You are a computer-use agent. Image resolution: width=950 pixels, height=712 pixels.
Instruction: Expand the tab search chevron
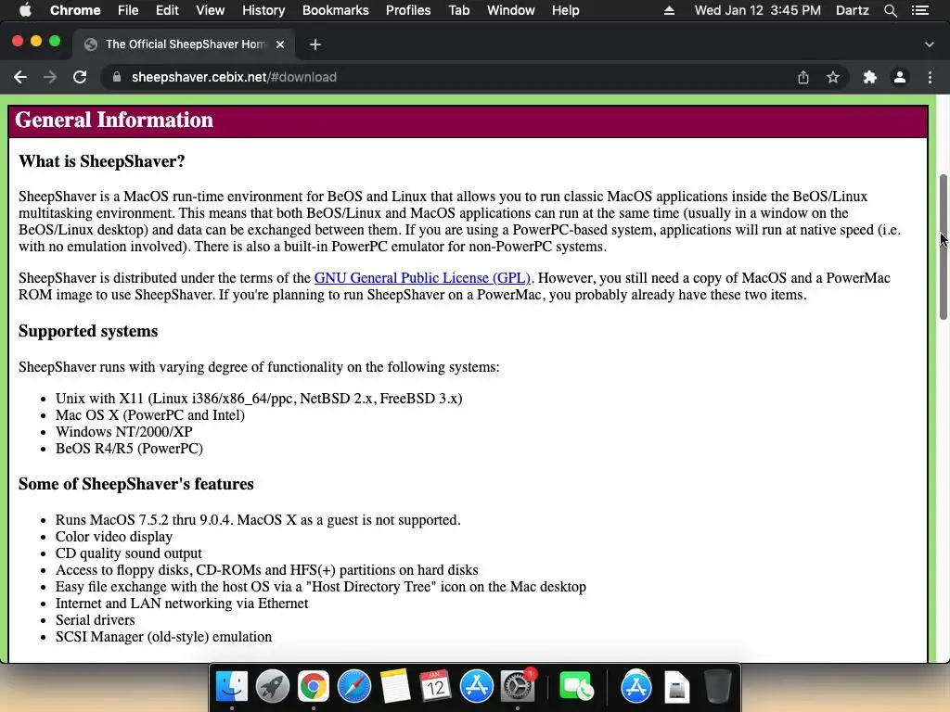930,44
